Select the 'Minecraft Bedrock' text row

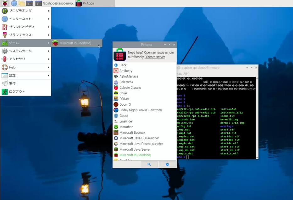144,132
